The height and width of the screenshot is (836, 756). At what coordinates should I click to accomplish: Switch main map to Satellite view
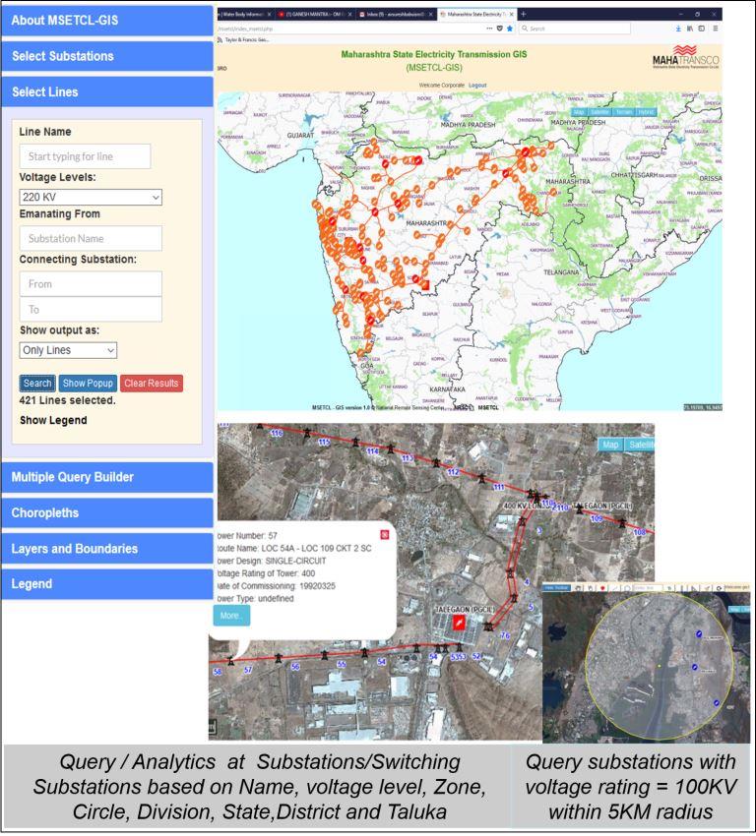click(599, 112)
